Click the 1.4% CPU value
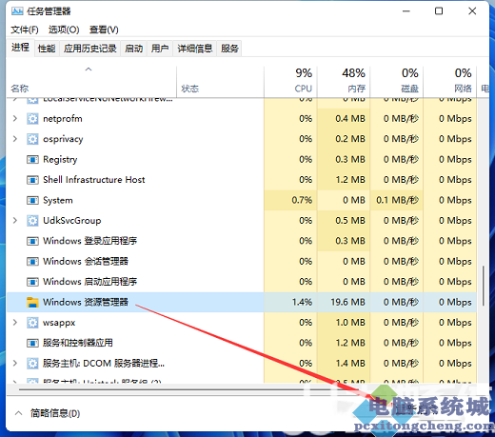495x437 pixels. (302, 302)
